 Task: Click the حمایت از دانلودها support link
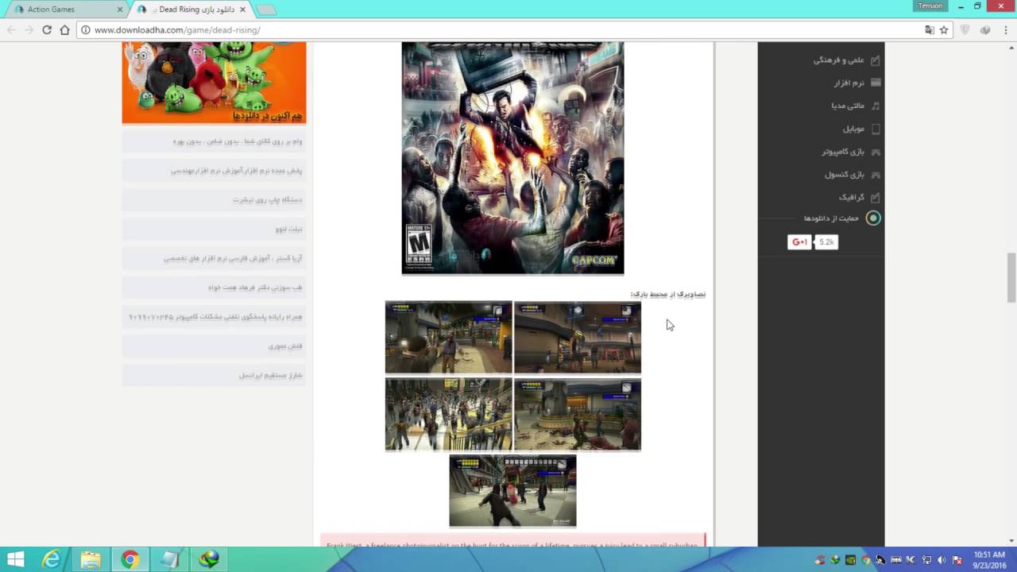click(831, 218)
